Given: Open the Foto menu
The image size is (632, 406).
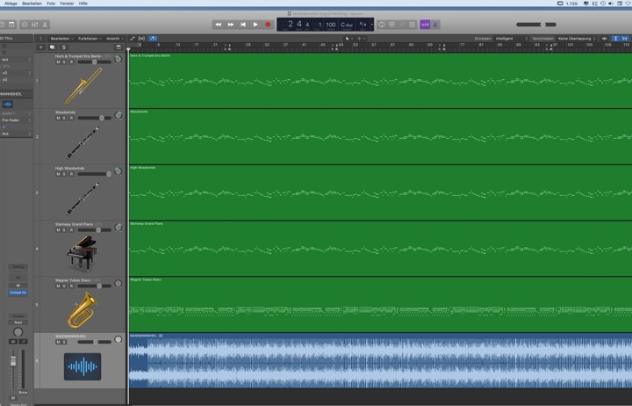Looking at the screenshot, I should point(51,4).
